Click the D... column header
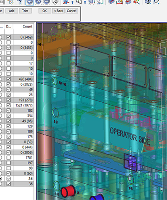 point(8,27)
